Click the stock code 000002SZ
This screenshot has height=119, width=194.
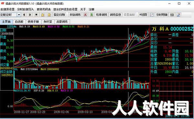pos(182,29)
